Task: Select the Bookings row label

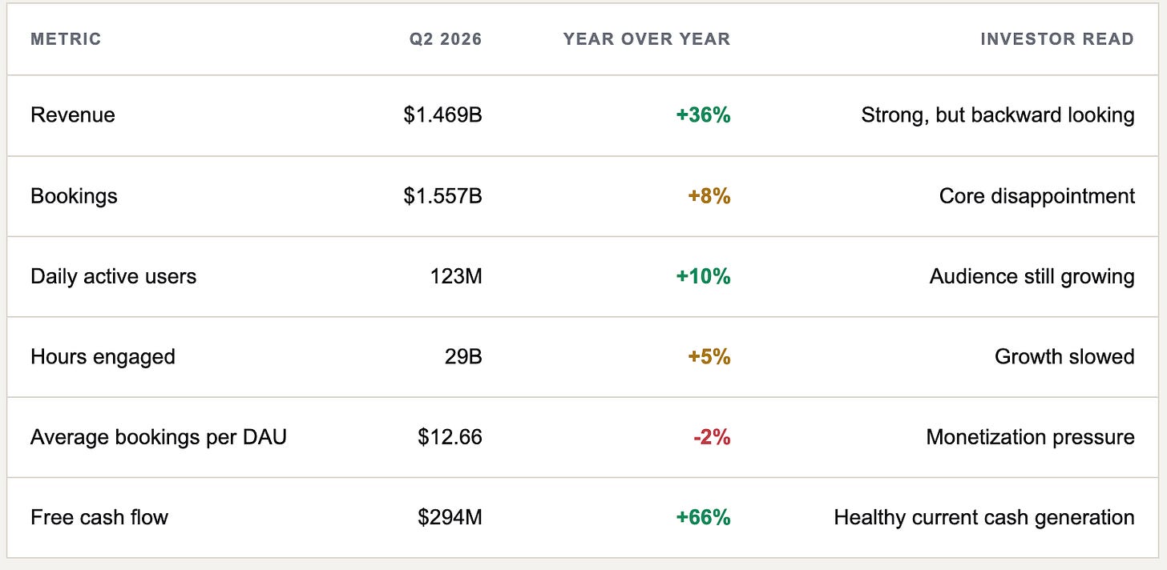Action: pos(74,196)
